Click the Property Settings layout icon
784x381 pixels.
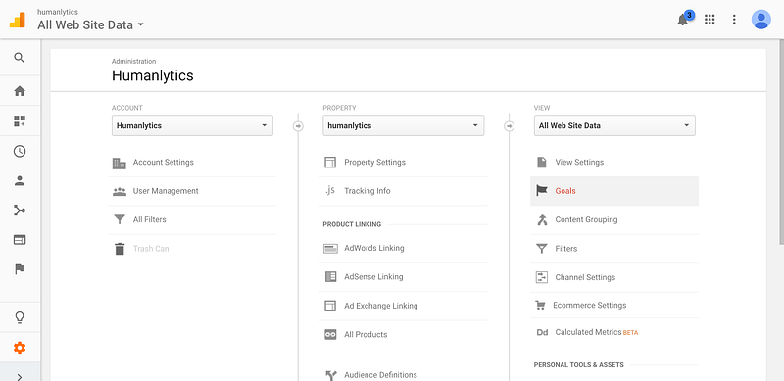click(x=330, y=163)
